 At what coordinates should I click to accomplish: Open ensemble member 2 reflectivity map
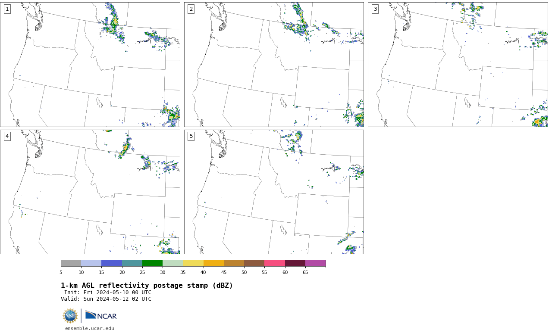click(274, 65)
